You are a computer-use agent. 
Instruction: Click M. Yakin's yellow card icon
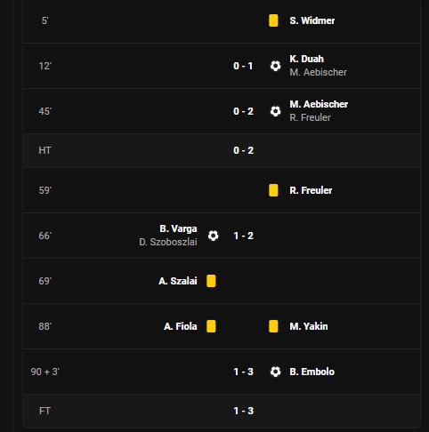point(273,326)
